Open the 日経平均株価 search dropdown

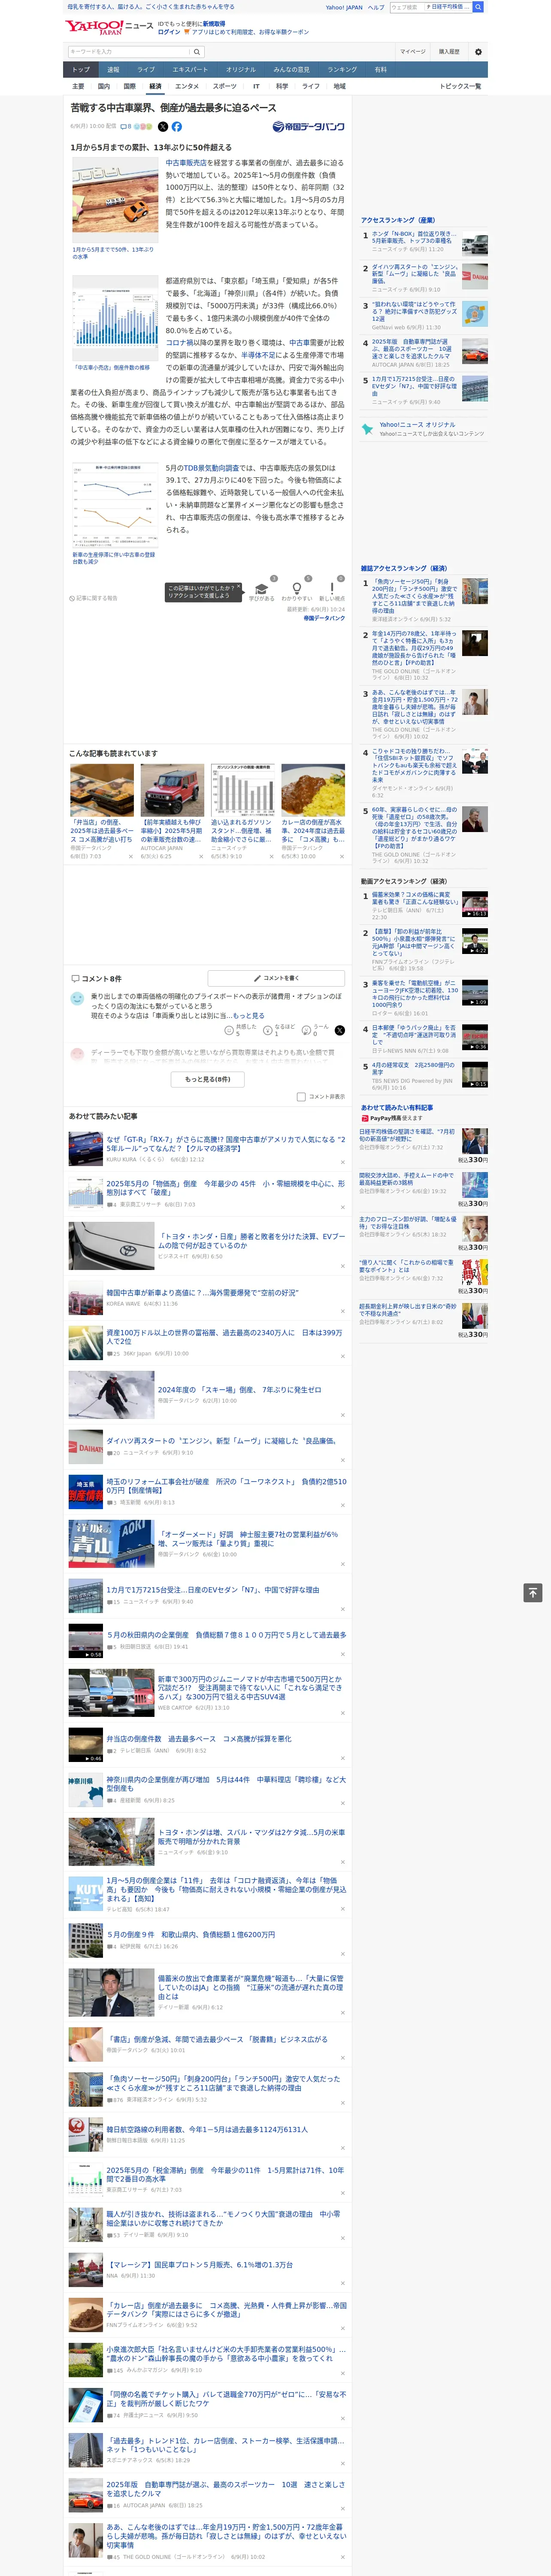(448, 7)
